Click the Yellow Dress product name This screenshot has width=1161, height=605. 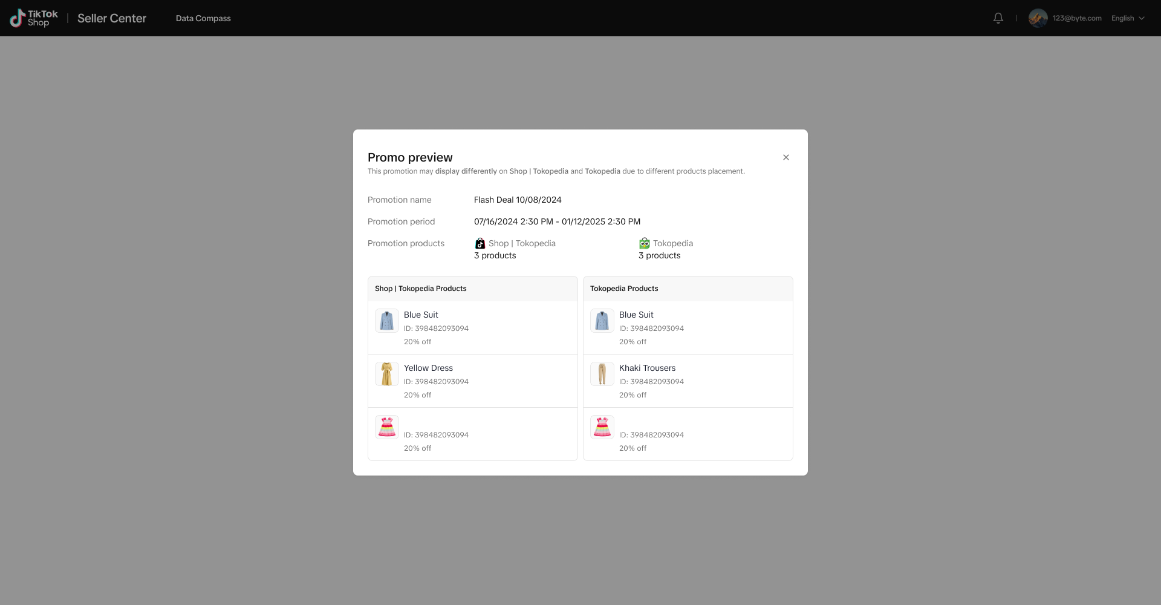pyautogui.click(x=428, y=368)
